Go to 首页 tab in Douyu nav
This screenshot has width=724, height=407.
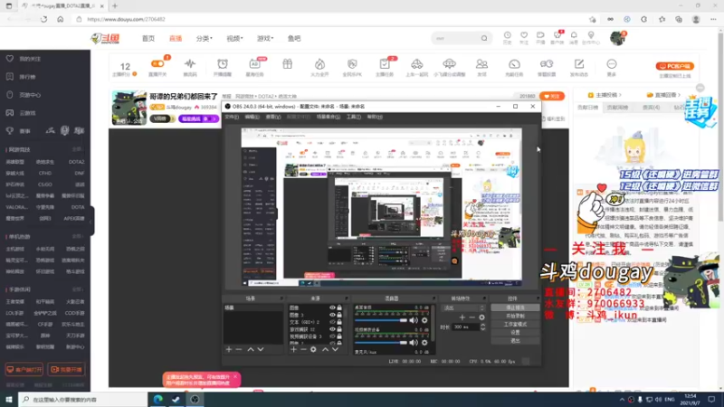click(x=148, y=39)
